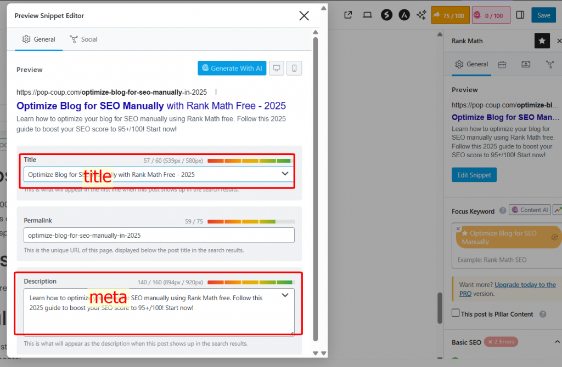Click the sidebar preview title Optimize Blog for SEO Man…
Screen dimensions: 562x367
tap(505, 117)
